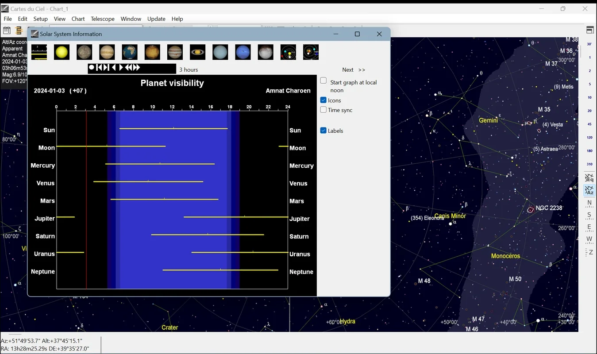Point the chart to North (N)
Screen dimensions: 597x354
589,203
